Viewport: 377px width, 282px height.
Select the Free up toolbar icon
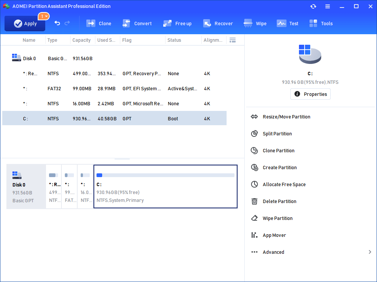tap(167, 23)
